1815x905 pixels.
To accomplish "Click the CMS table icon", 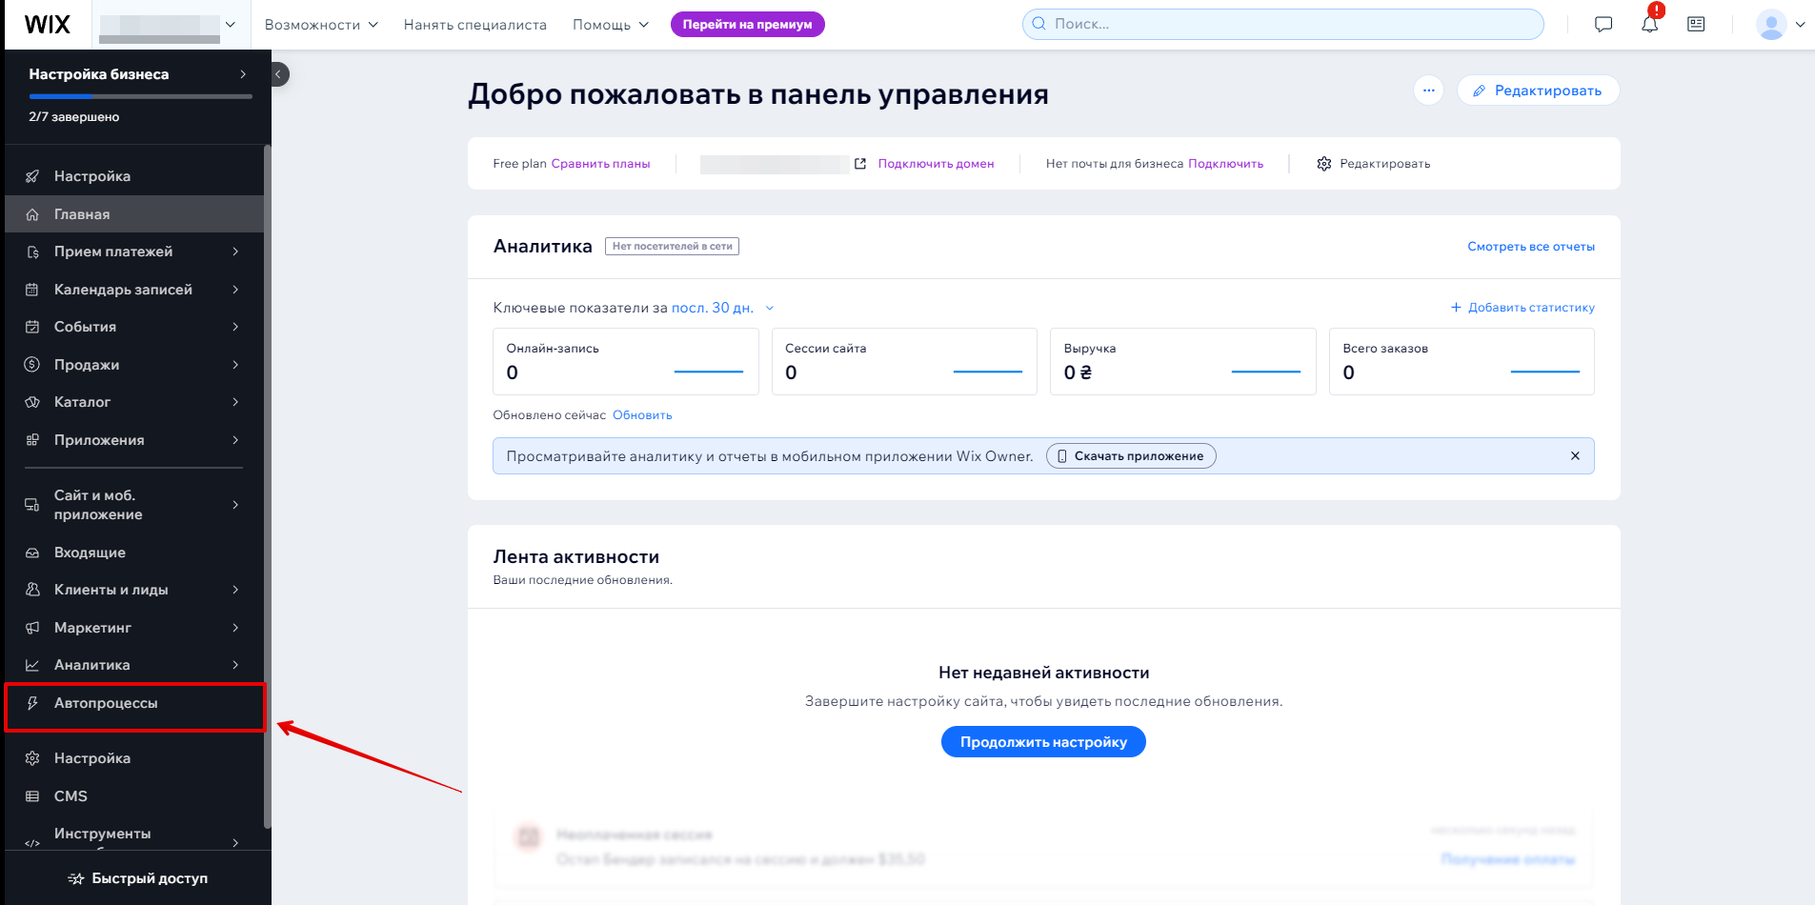I will pos(32,796).
